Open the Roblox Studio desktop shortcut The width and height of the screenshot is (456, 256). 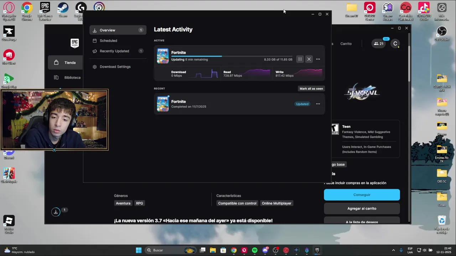coord(9,225)
